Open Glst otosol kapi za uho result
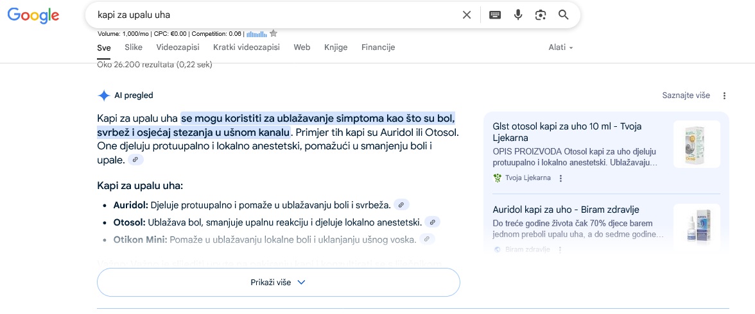Image resolution: width=755 pixels, height=314 pixels. [x=568, y=132]
